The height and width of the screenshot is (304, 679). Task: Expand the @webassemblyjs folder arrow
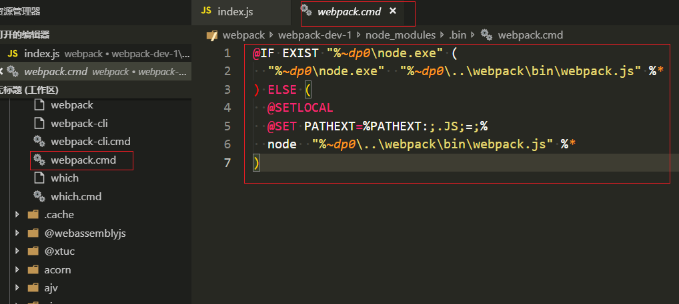(x=17, y=233)
